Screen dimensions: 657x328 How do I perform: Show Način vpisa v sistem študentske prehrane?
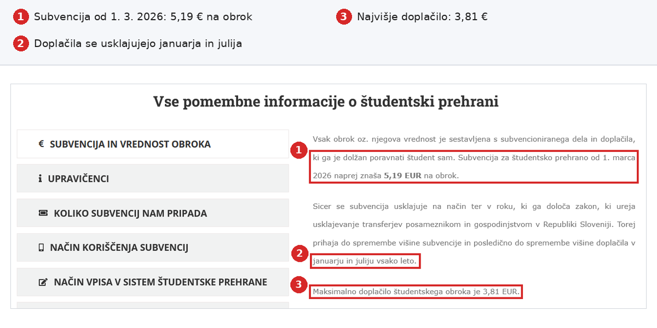(x=153, y=282)
